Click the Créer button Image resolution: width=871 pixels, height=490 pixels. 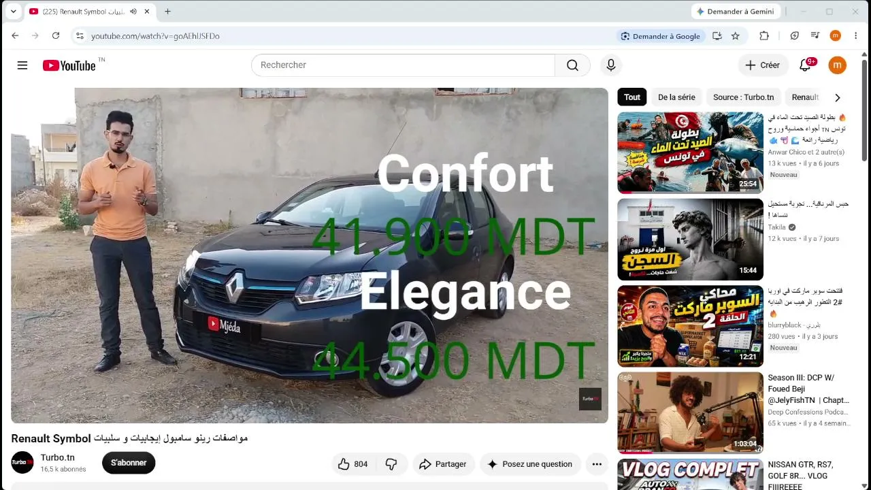pos(763,65)
